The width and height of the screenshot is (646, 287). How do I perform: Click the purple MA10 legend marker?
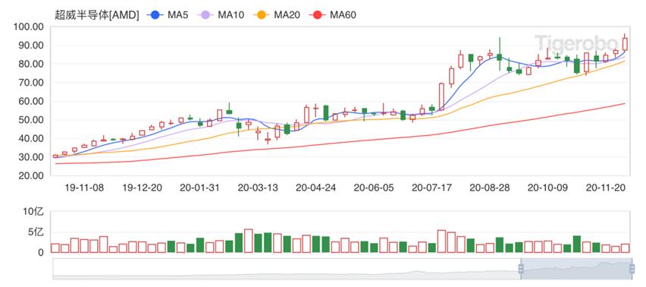(206, 15)
